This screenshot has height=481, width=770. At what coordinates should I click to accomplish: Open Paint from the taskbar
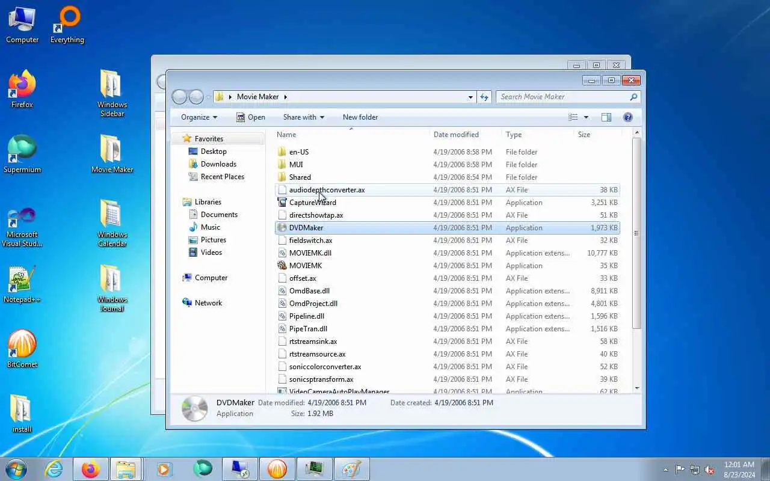(351, 469)
